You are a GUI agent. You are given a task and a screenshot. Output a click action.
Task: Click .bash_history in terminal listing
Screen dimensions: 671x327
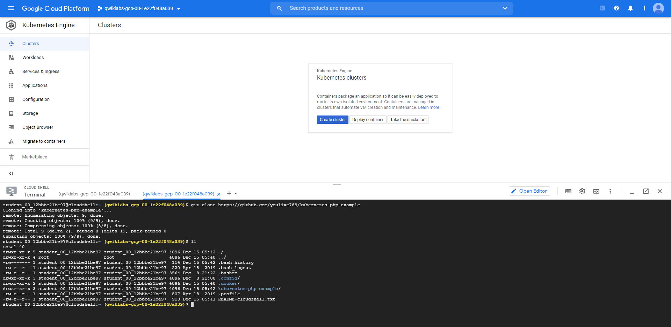point(236,263)
